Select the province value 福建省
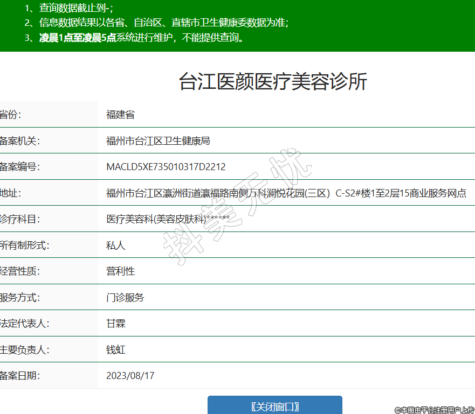 click(120, 115)
